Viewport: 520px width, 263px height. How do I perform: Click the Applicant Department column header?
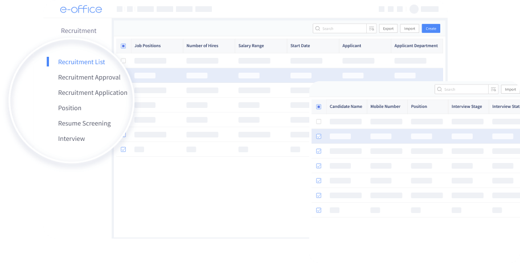coord(416,46)
